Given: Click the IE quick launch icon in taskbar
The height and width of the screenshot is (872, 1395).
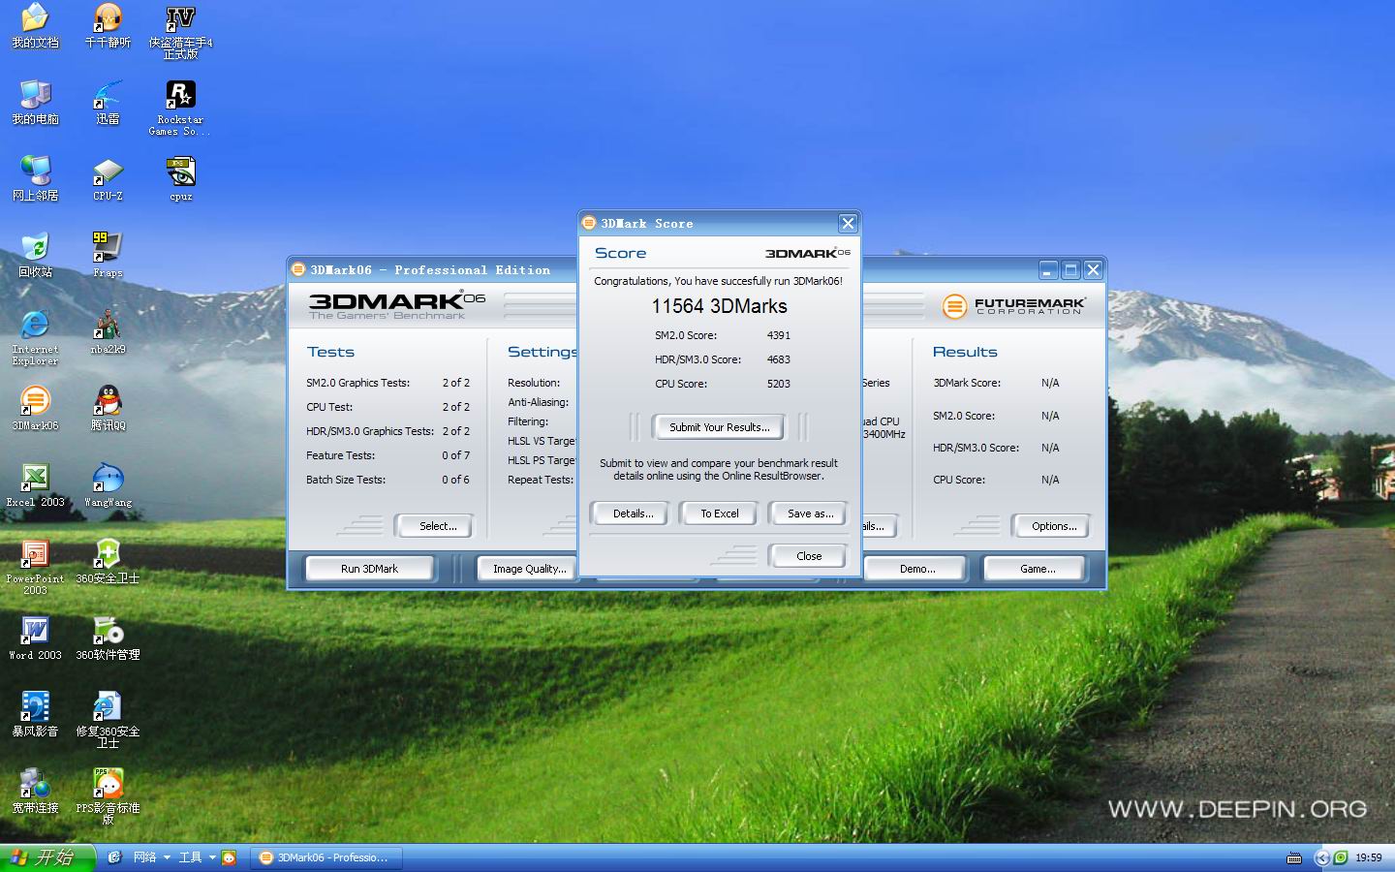Looking at the screenshot, I should coord(114,857).
